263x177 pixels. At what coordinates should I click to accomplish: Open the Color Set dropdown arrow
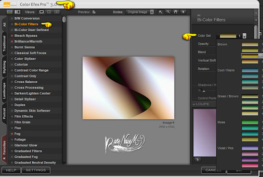click(244, 36)
